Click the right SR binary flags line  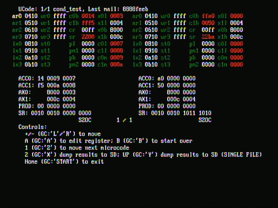175,113
